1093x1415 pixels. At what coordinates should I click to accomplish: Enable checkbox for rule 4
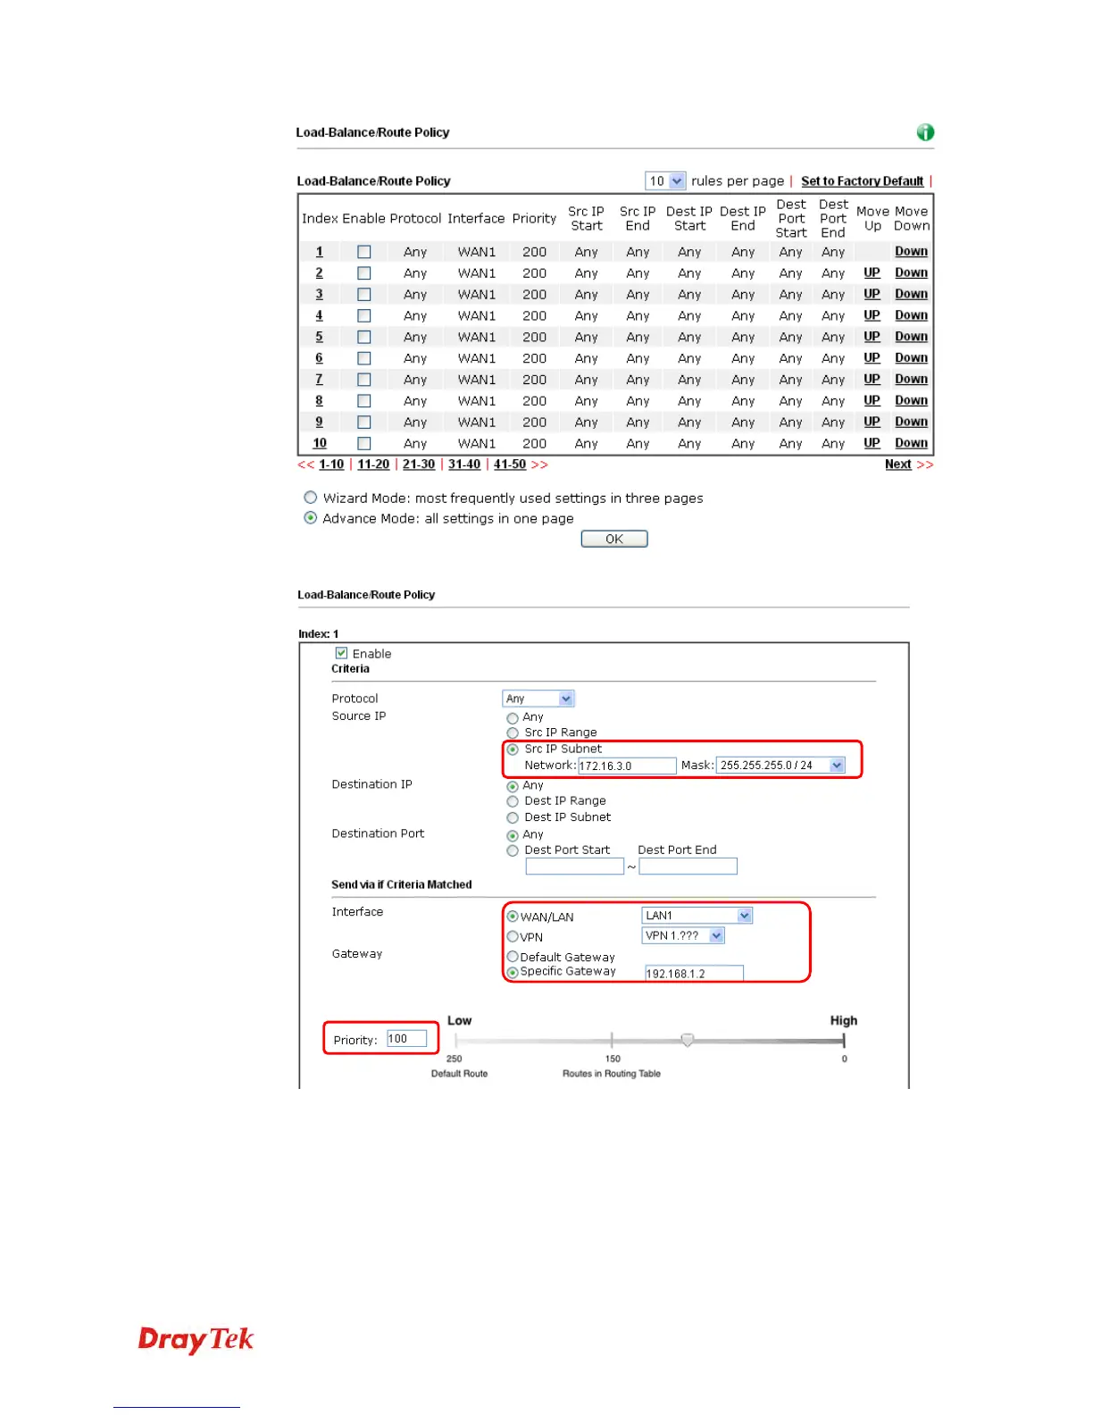[x=363, y=315]
